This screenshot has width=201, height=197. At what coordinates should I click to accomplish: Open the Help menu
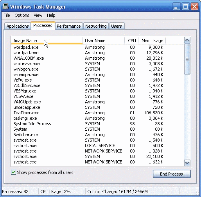[x=51, y=15]
